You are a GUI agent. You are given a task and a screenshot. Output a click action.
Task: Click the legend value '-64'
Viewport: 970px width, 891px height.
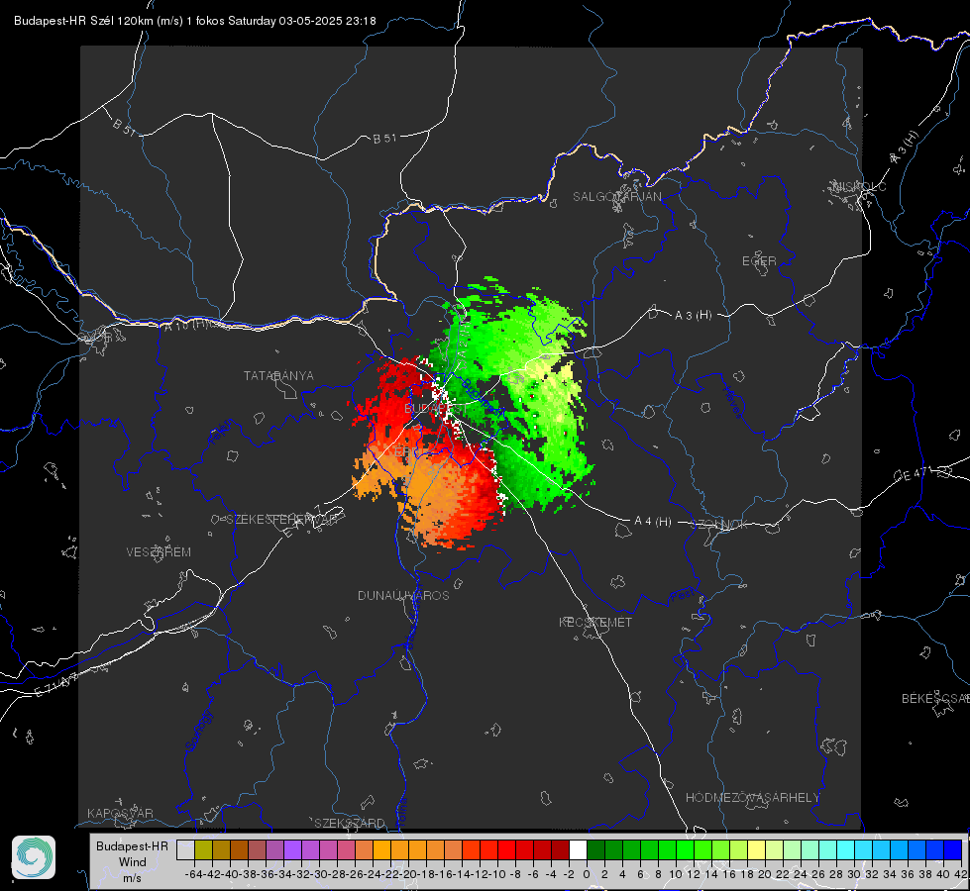pyautogui.click(x=194, y=874)
